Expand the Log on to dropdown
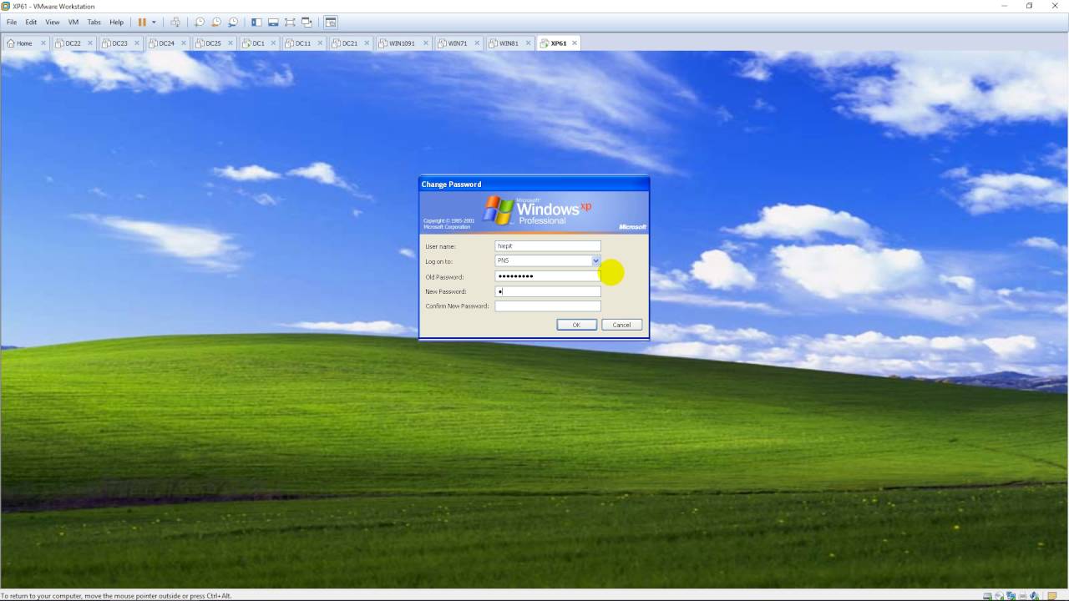1069x601 pixels. 595,261
